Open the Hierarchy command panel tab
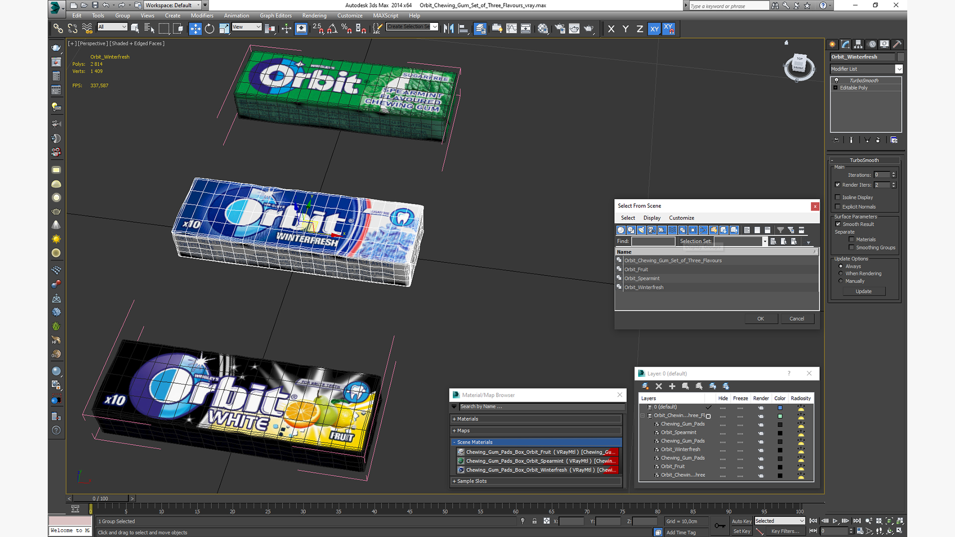Image resolution: width=955 pixels, height=537 pixels. point(859,44)
